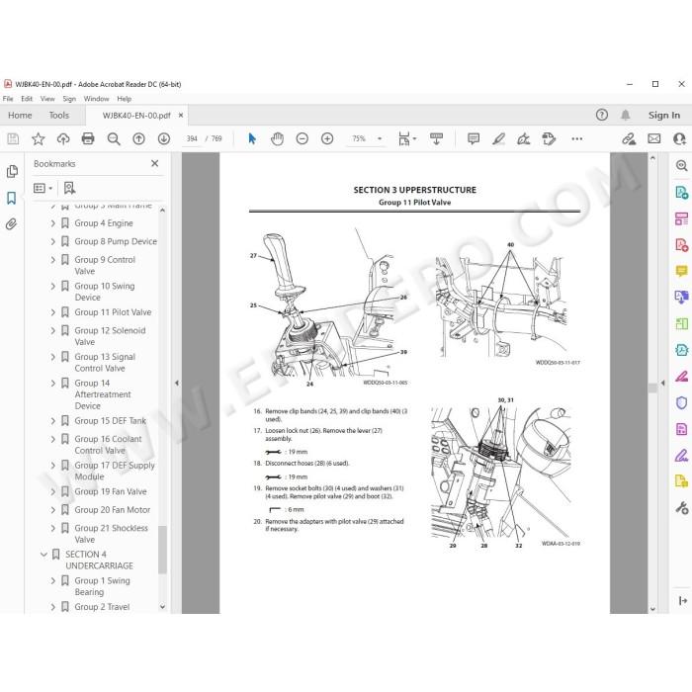Expand the Group 8 Pump Device bookmark
The height and width of the screenshot is (692, 692).
(53, 241)
